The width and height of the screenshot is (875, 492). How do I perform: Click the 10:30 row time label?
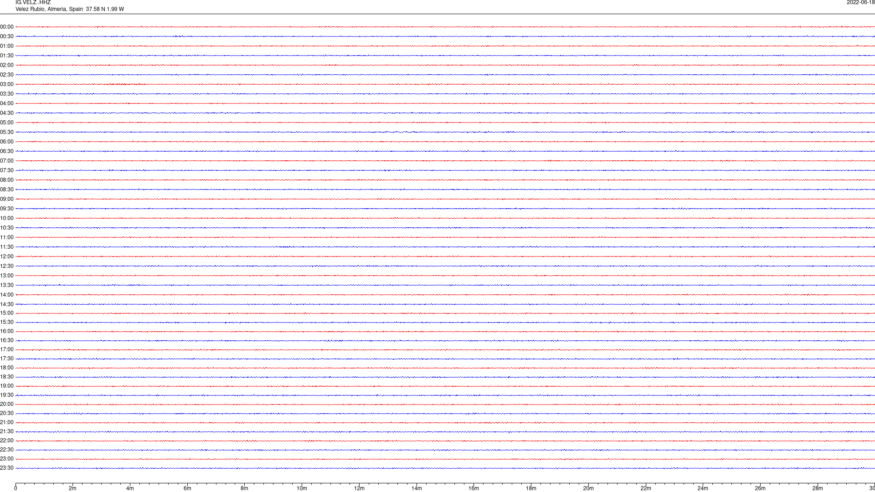(x=7, y=228)
